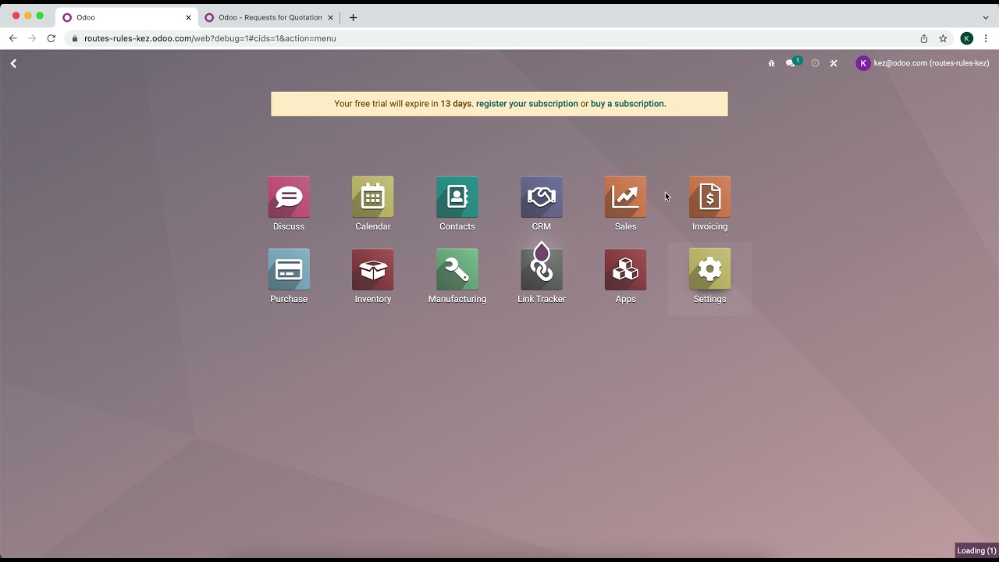Click the share page icon

click(924, 38)
